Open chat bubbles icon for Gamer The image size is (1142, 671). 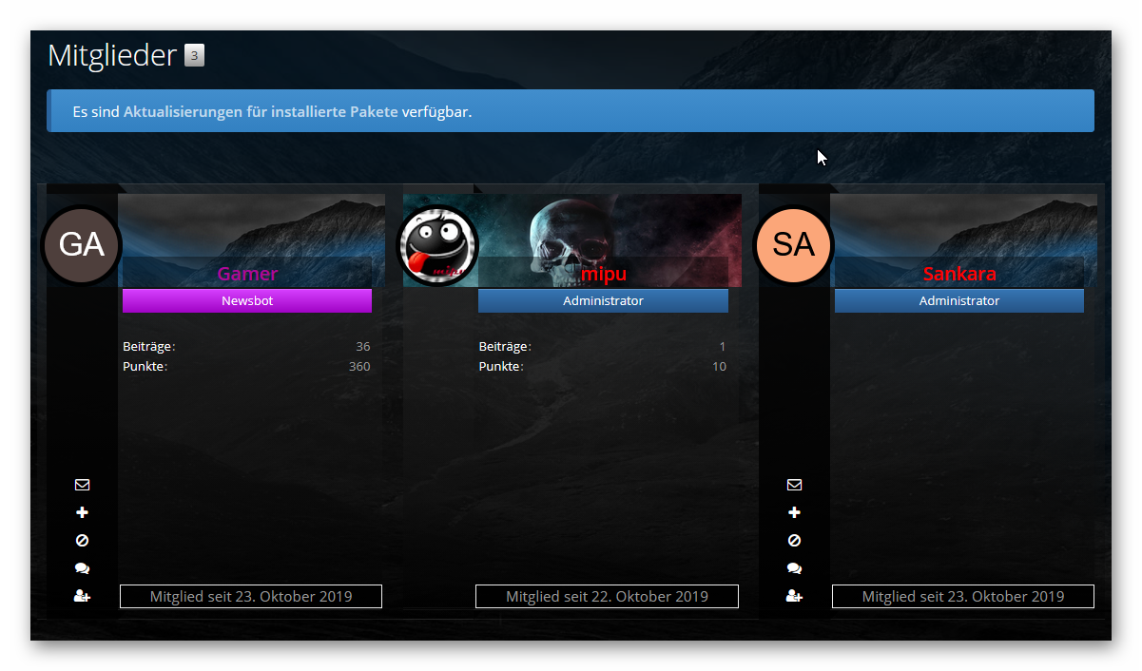click(82, 568)
